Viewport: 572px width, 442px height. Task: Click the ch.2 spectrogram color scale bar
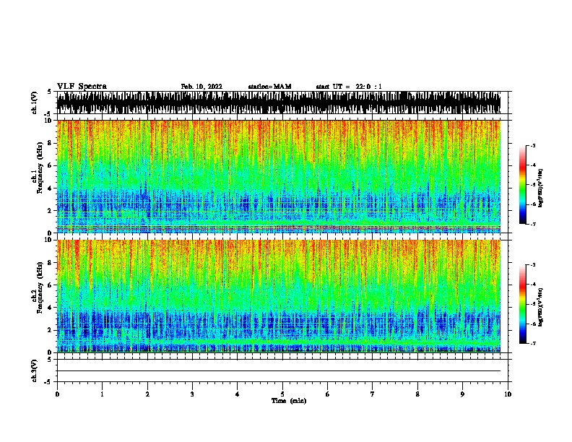click(x=522, y=304)
